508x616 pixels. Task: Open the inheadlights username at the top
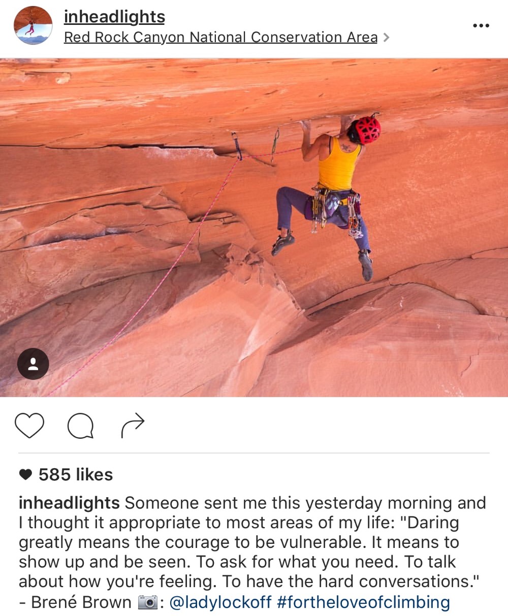click(114, 17)
